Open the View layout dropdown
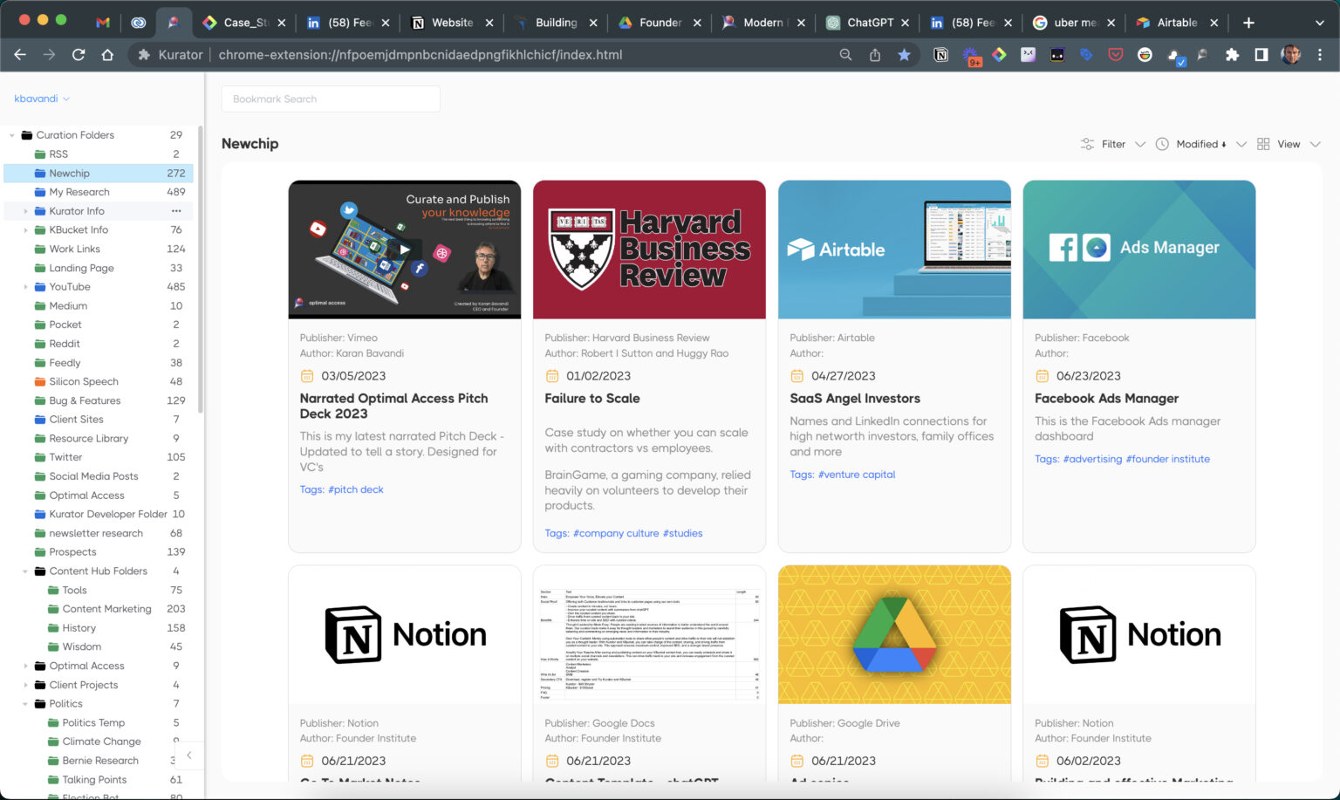Screen dimensions: 1340x800 [x=1289, y=144]
